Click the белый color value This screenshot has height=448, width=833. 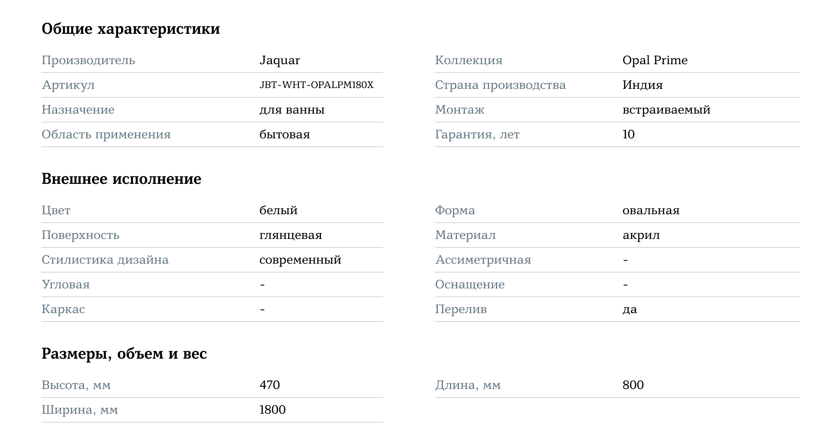[278, 210]
